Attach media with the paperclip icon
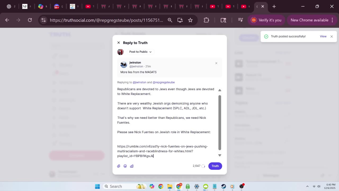The height and width of the screenshot is (191, 339). [x=119, y=166]
